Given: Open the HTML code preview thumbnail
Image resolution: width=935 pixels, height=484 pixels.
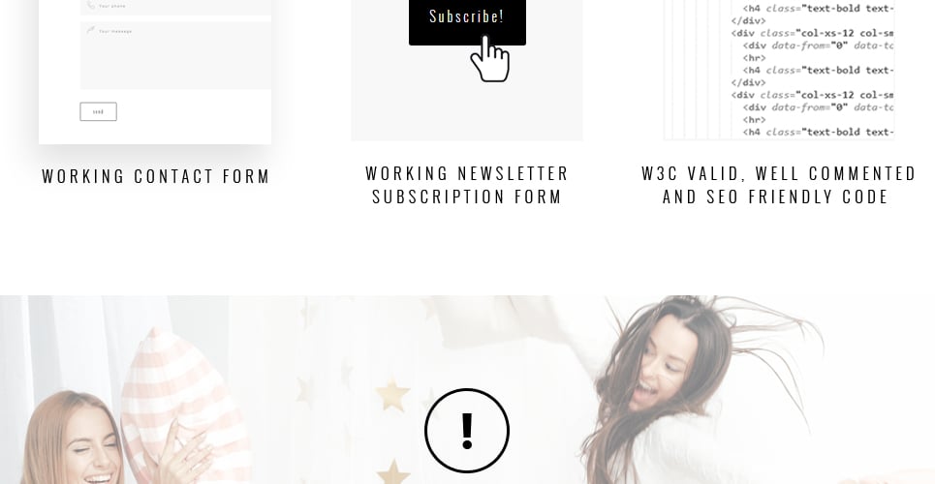Looking at the screenshot, I should click(779, 70).
